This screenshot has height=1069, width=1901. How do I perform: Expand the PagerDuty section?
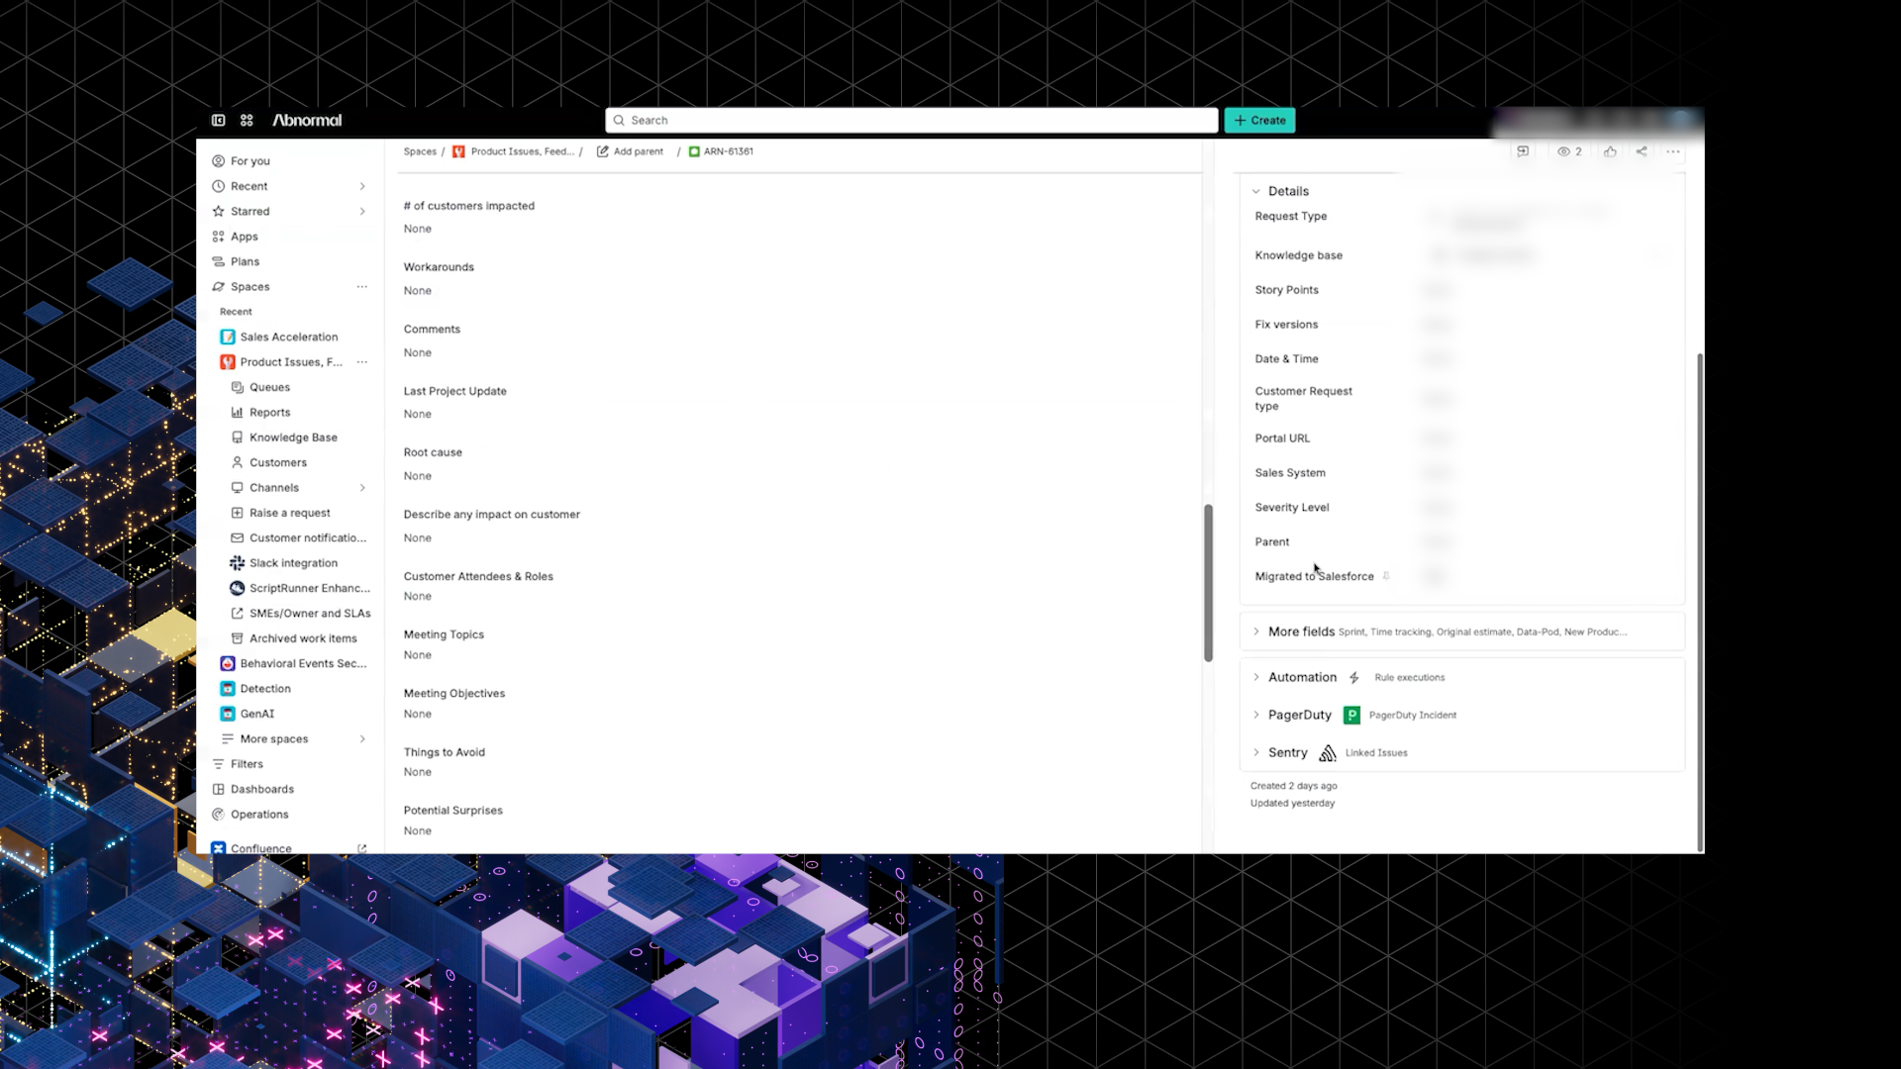tap(1256, 715)
